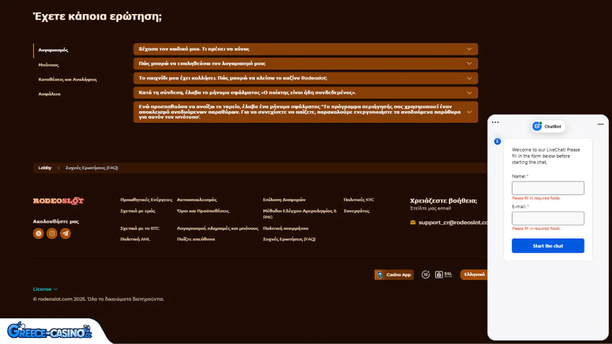Click the Casino App button

(x=394, y=275)
